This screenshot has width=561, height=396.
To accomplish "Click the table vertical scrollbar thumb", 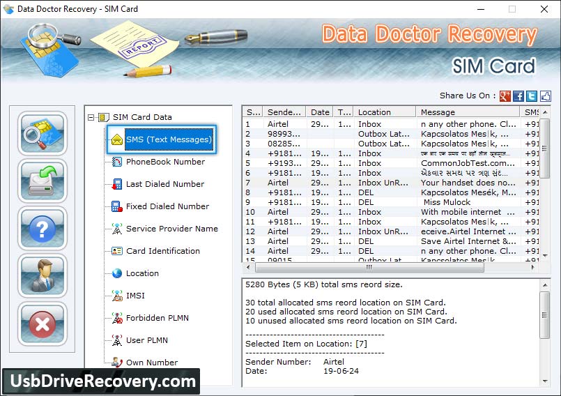I will point(544,148).
